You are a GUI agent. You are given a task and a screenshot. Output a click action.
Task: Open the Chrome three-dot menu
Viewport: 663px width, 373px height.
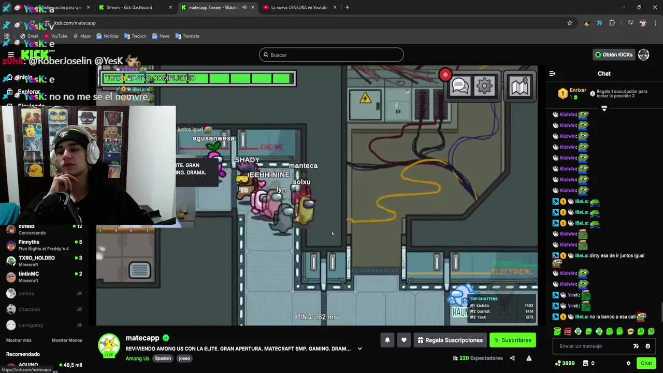(655, 23)
